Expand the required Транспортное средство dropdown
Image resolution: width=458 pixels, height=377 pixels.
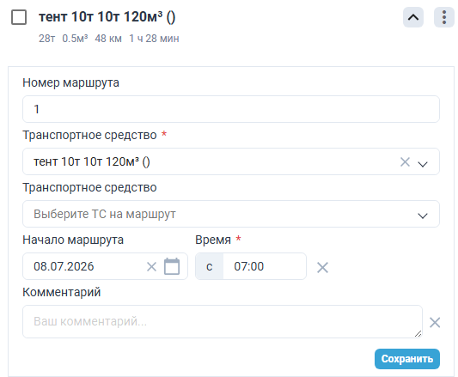[423, 164]
